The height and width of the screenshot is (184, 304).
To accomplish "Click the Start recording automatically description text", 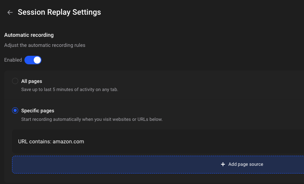I will coord(92,119).
